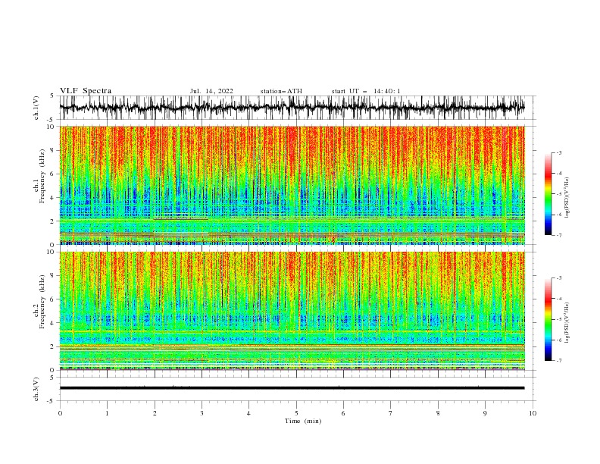Click the "ch.3(V)" axis label

pos(36,389)
